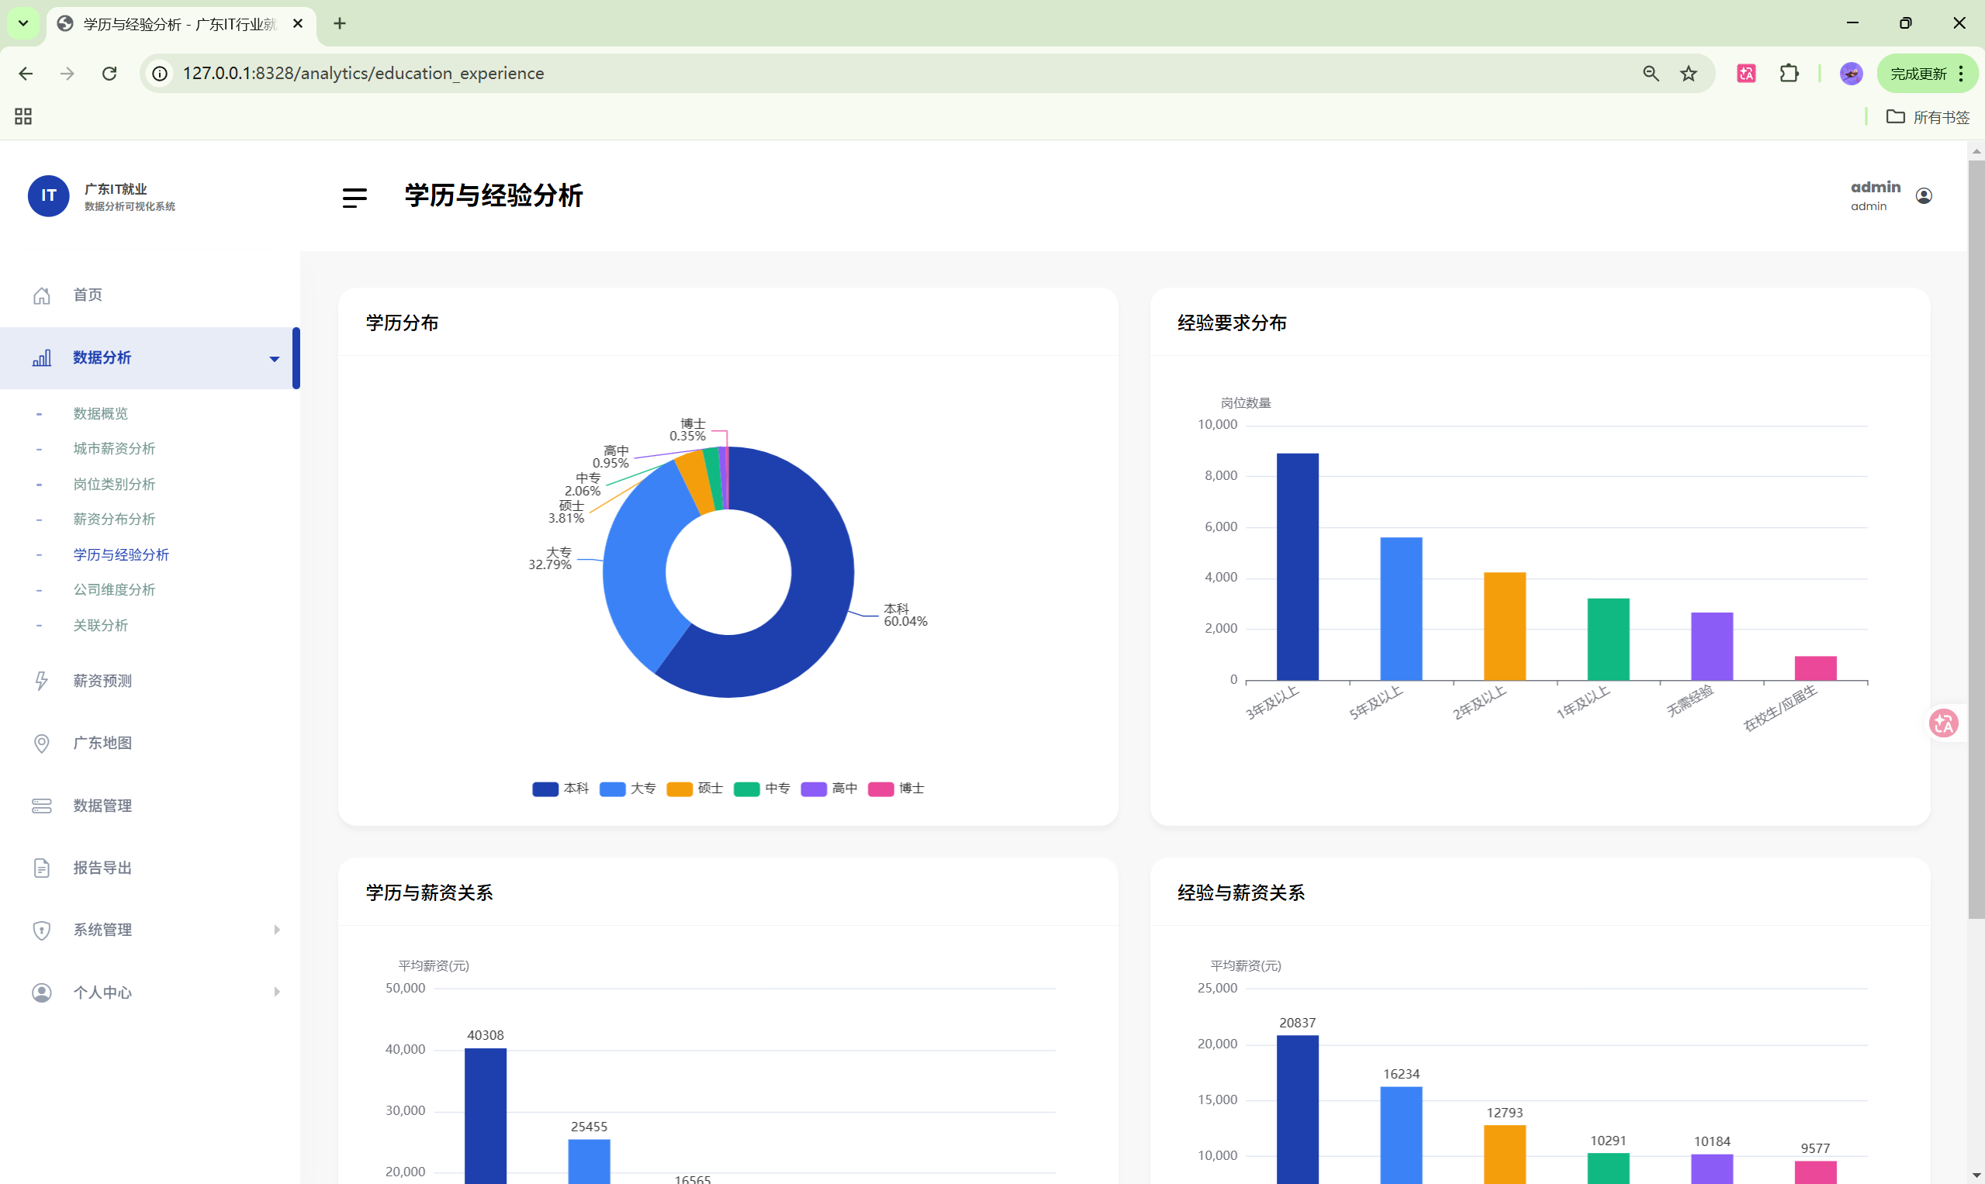Click the 硕士 orange legend swatch
Screen dimensions: 1985x1184
pos(680,789)
